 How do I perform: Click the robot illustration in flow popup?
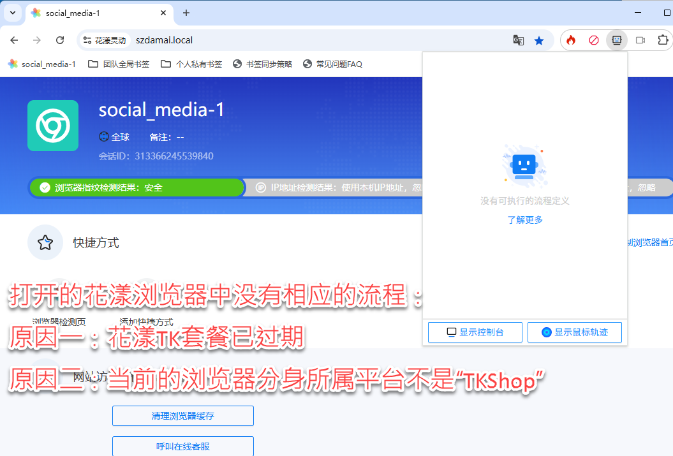tap(524, 166)
